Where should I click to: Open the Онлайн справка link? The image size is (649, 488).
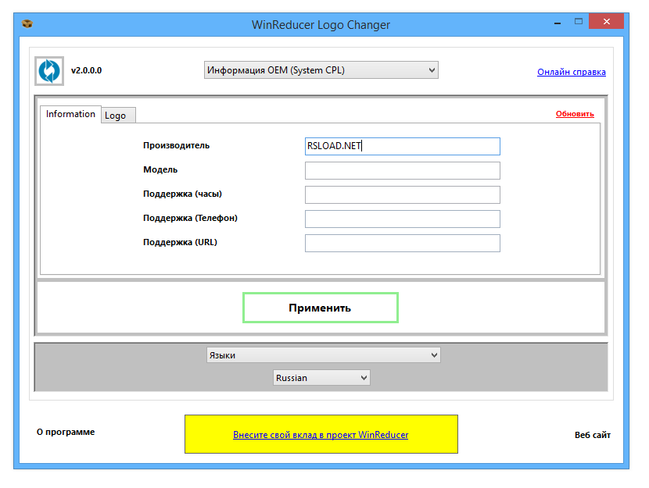click(x=572, y=72)
